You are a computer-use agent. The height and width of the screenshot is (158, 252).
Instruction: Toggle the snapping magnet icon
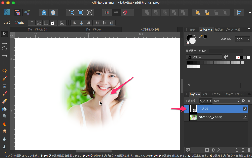(125, 12)
